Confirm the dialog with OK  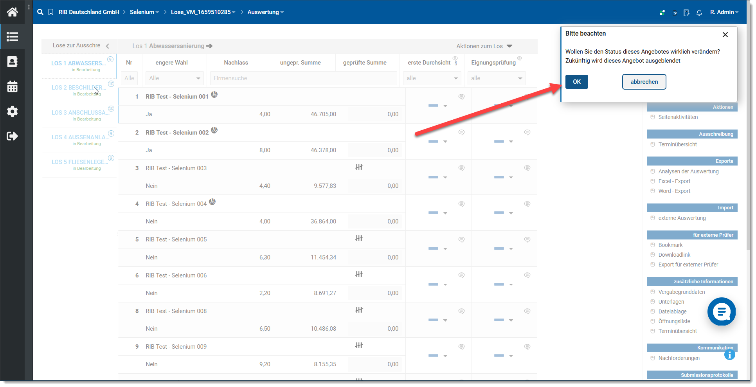point(576,82)
